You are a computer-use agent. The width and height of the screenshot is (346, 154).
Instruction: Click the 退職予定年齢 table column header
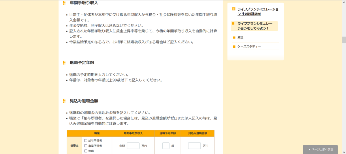click(168, 134)
